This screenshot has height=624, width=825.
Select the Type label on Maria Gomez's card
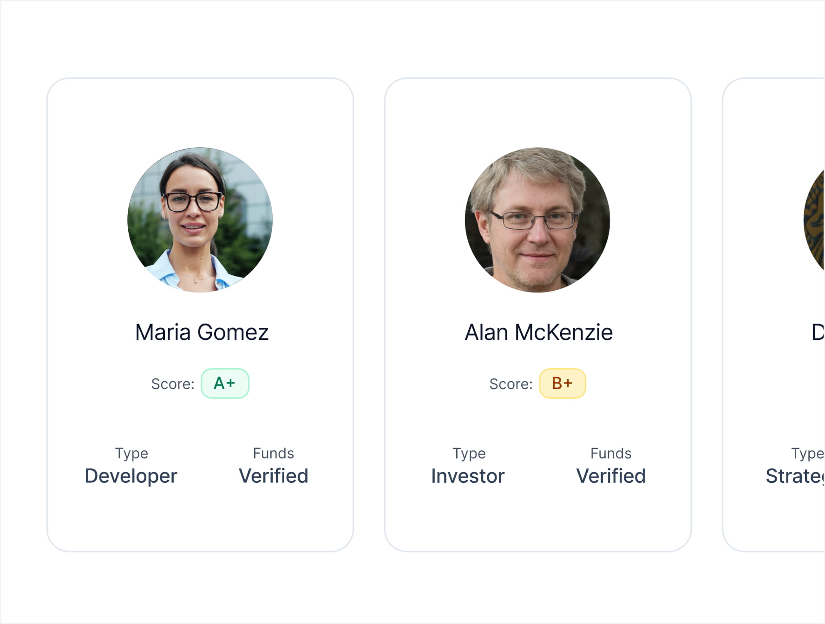click(x=131, y=453)
